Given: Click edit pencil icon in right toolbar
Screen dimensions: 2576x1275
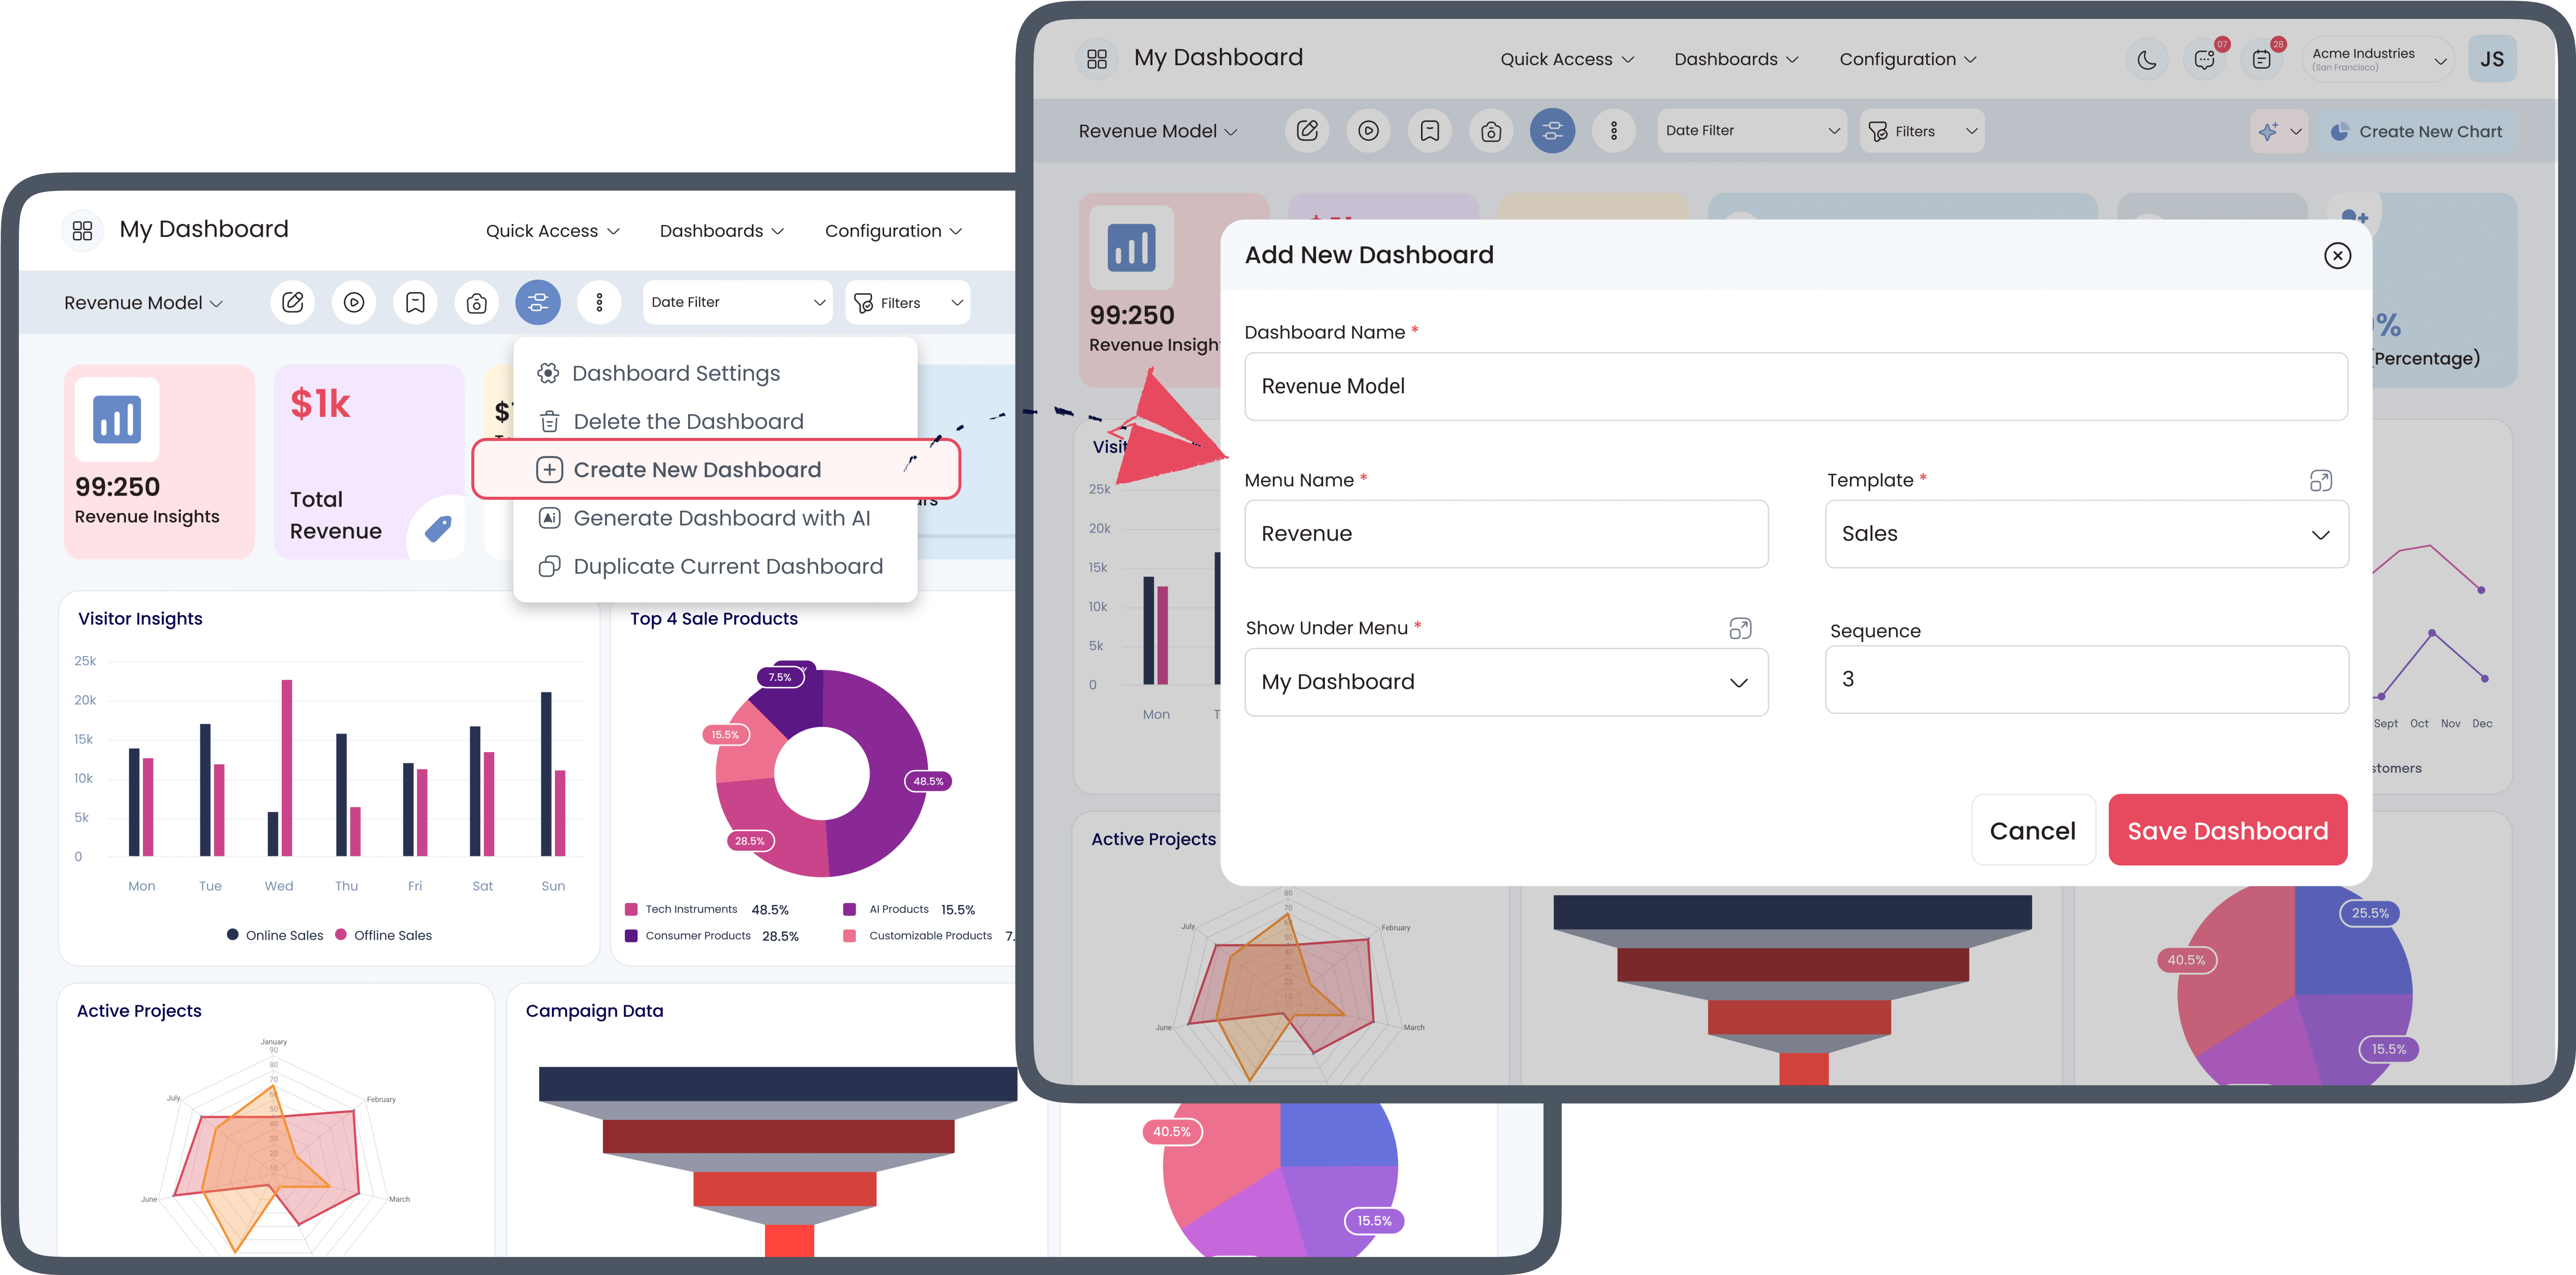Looking at the screenshot, I should click(1307, 131).
